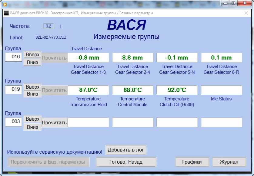Click first empty value field of group 003
Image resolution: width=254 pixels, height=176 pixels.
(x=88, y=122)
